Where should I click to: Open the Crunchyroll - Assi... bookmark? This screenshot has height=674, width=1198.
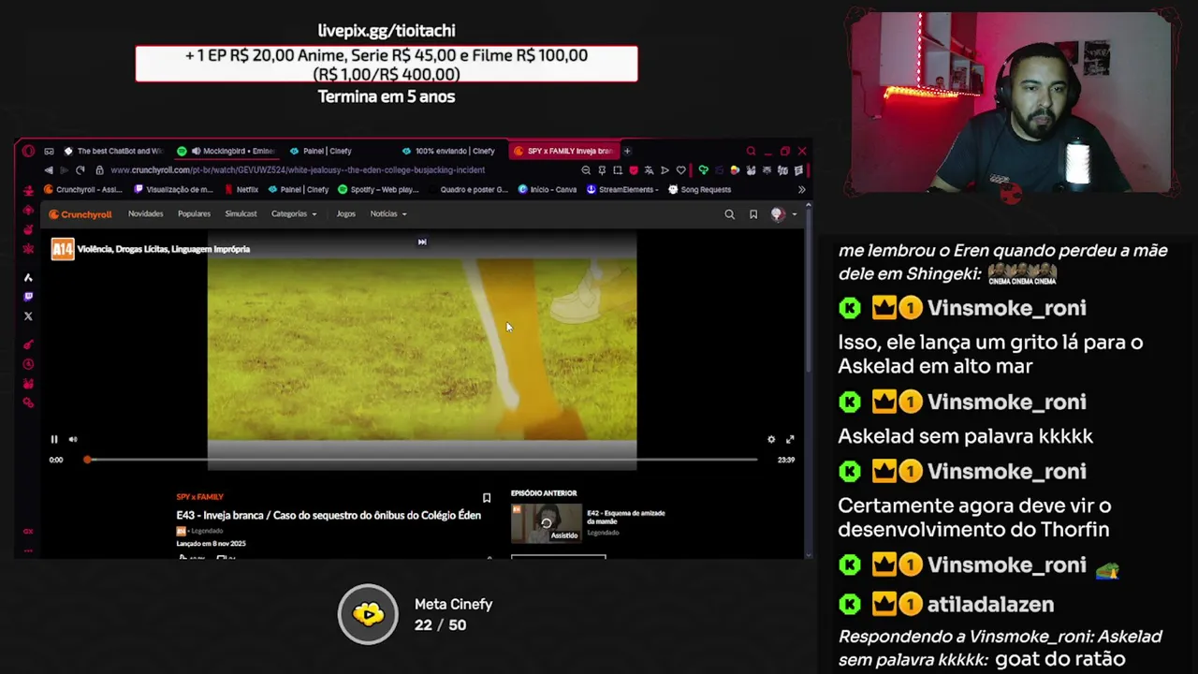click(x=83, y=190)
